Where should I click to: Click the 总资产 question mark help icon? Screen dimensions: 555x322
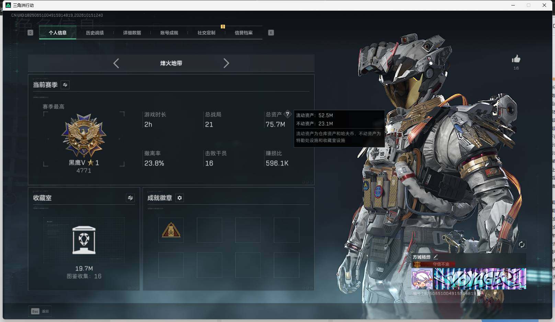click(287, 114)
